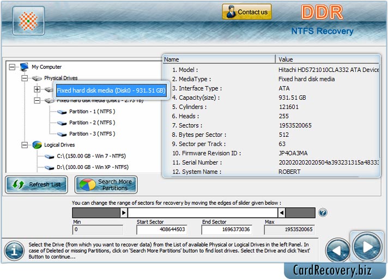
Task: Open the blue help question mark icon
Action: [x=323, y=213]
